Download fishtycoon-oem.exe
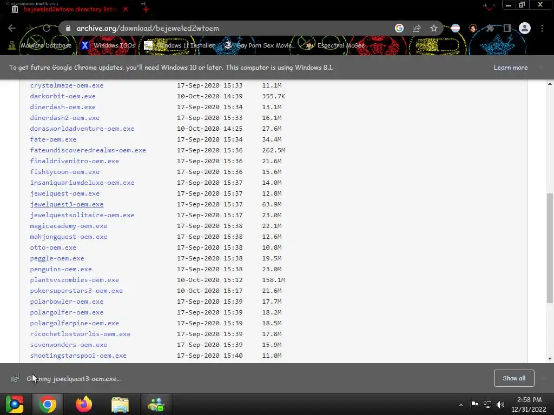554x415 pixels. tap(65, 172)
